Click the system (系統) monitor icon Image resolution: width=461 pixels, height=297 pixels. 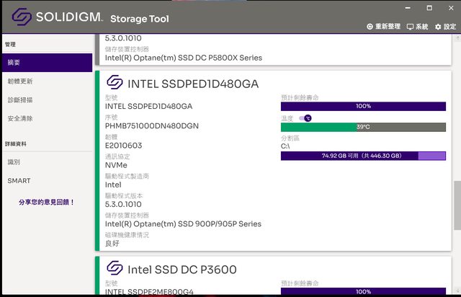(411, 27)
